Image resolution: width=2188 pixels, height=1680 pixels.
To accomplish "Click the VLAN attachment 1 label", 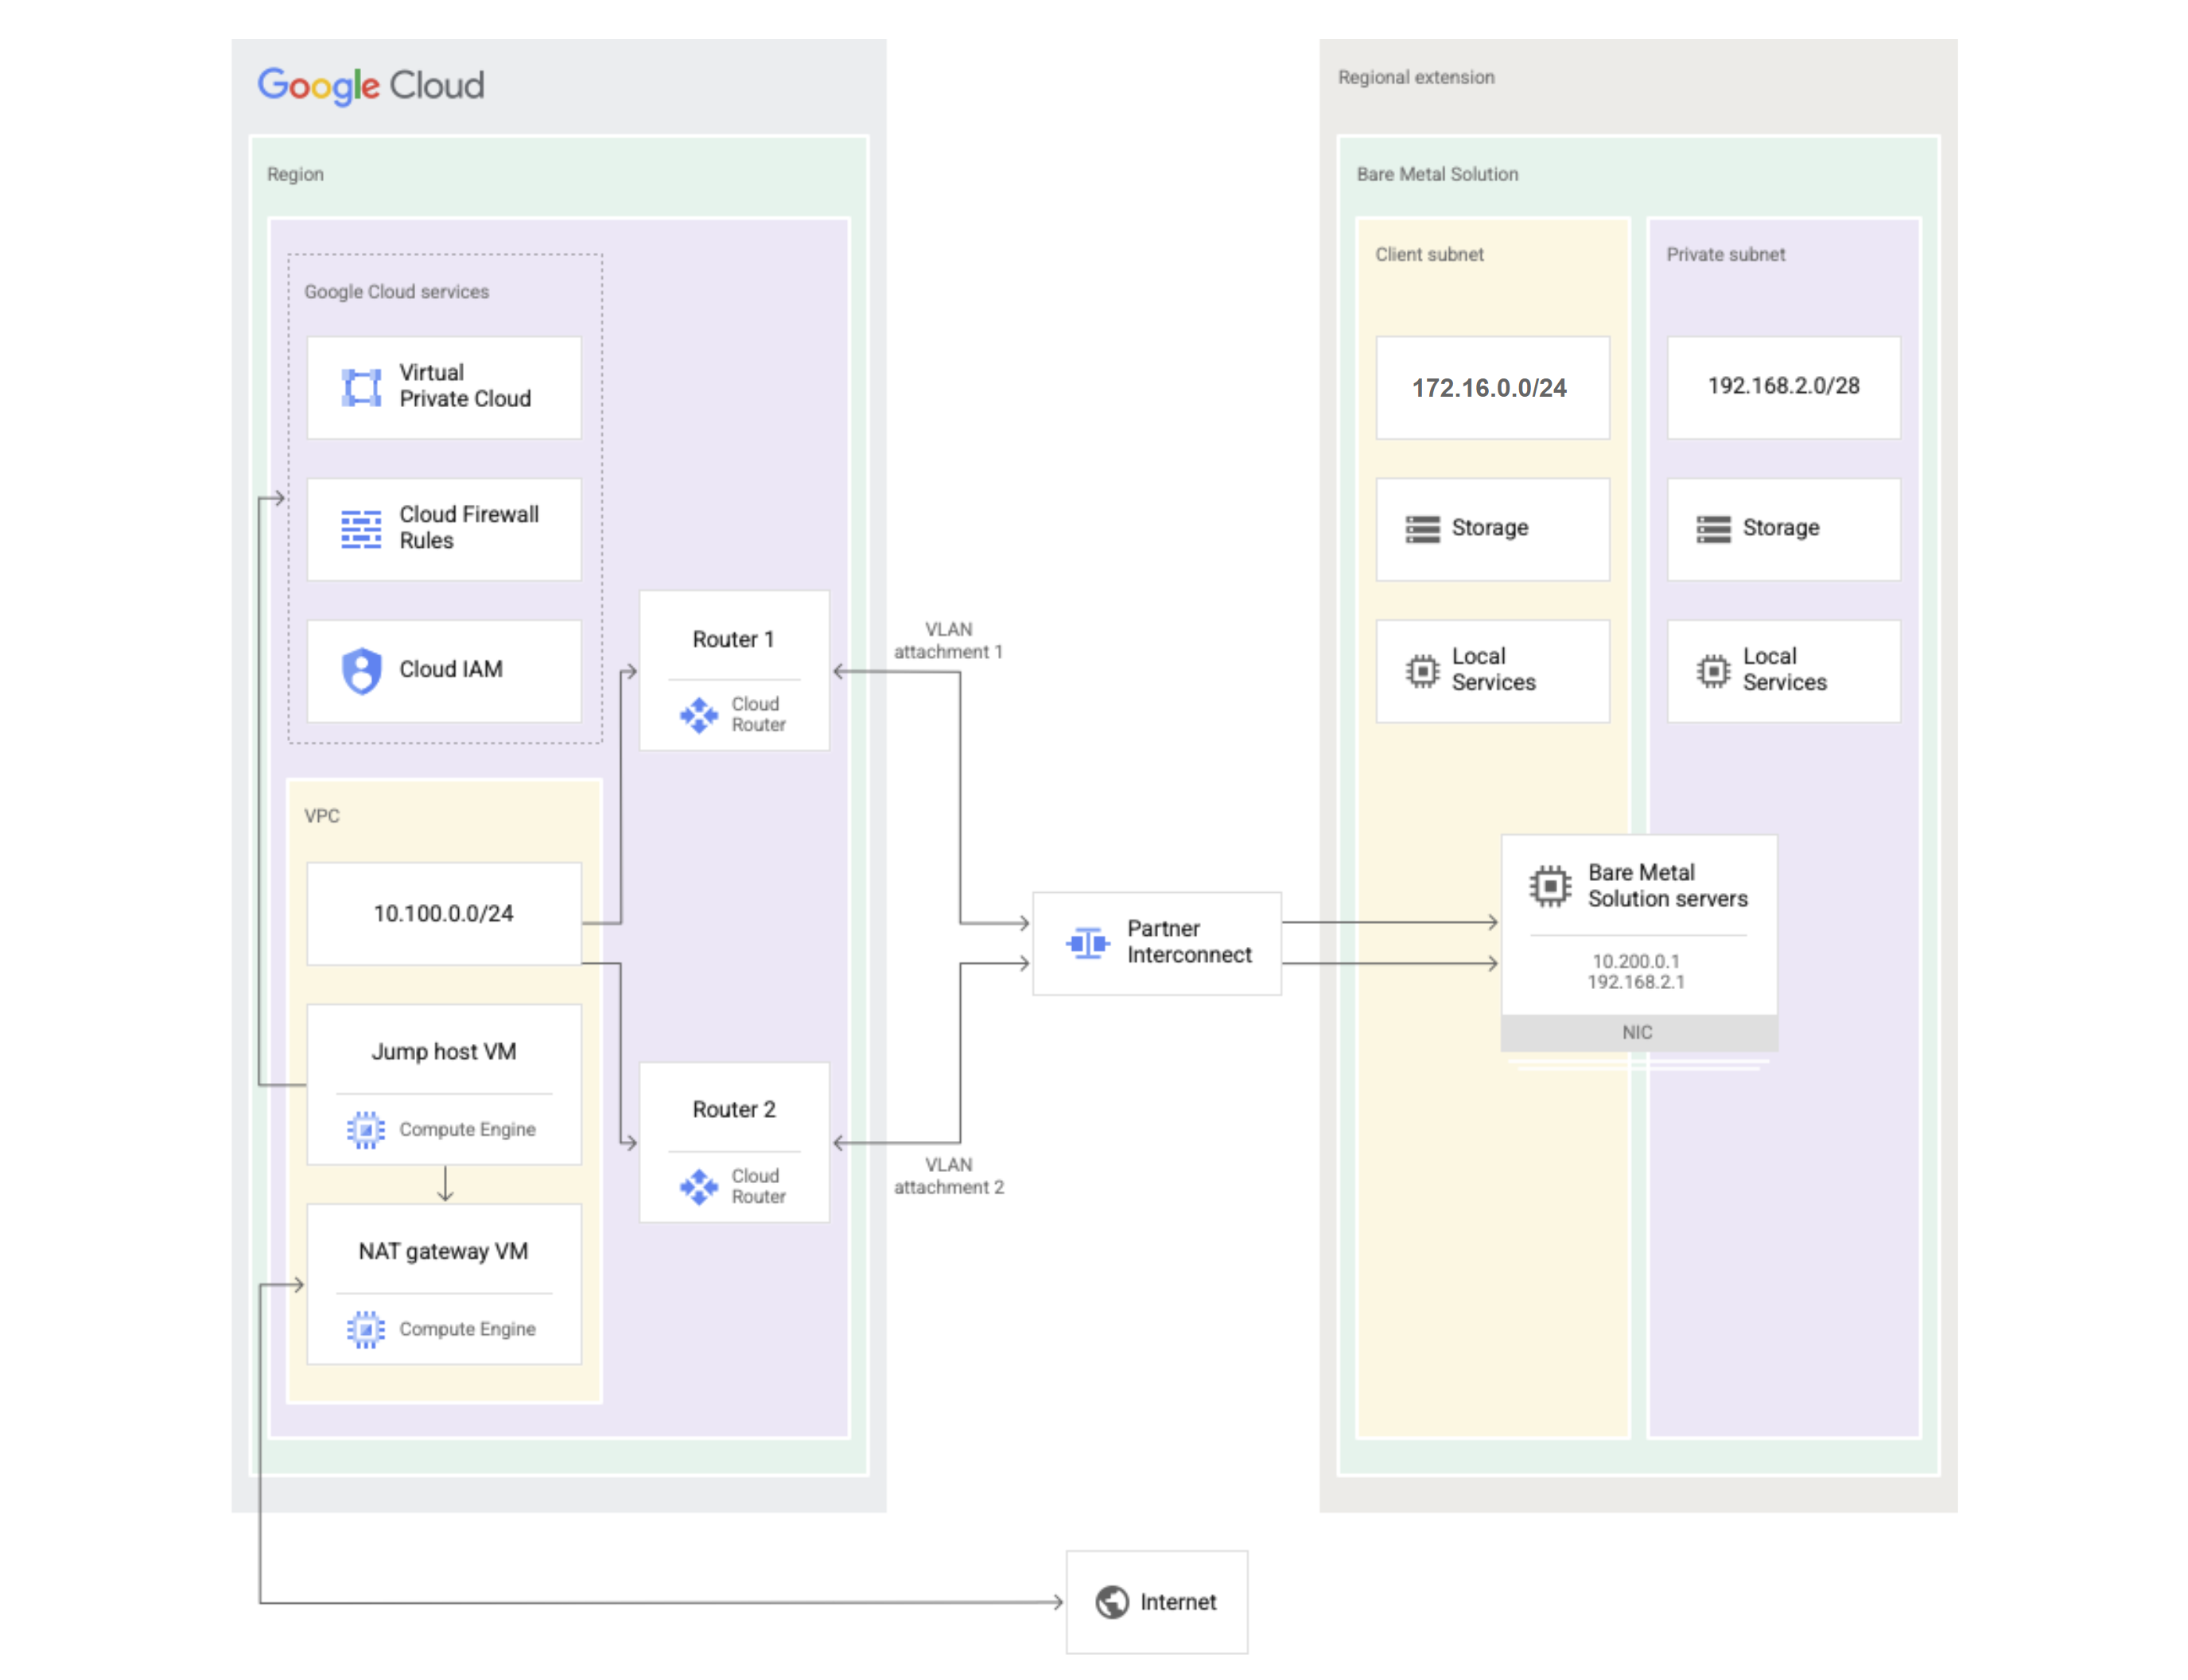I will [x=947, y=640].
